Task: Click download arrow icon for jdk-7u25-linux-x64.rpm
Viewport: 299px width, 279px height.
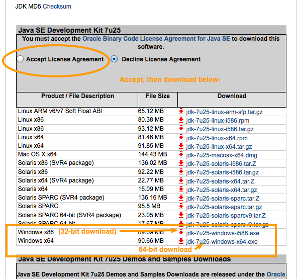Action: [x=181, y=138]
